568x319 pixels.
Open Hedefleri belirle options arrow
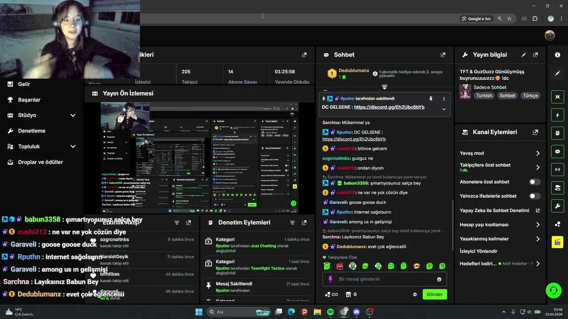tap(538, 264)
